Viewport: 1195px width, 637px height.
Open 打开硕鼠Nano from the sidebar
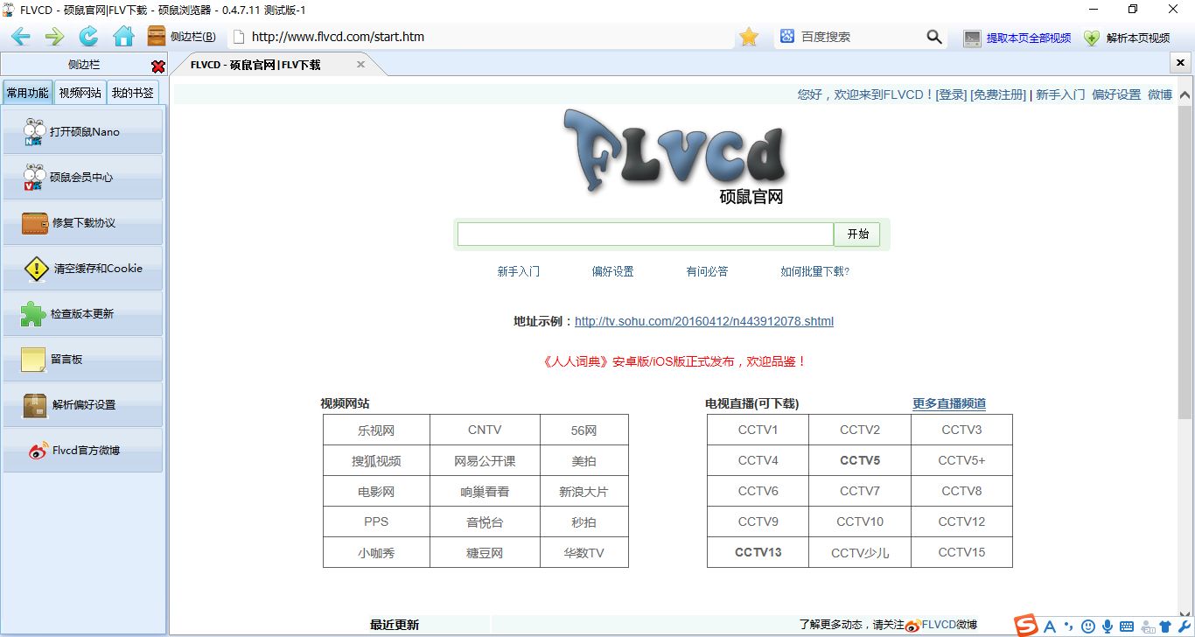click(x=83, y=131)
